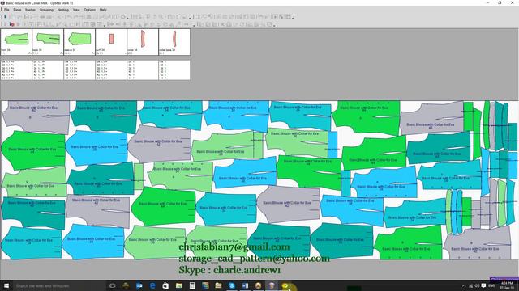
Task: Open the Windows Start menu
Action: point(6,285)
